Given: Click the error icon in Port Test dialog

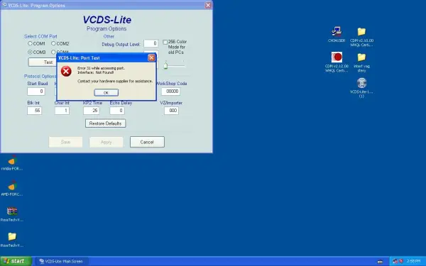Looking at the screenshot, I should click(66, 72).
